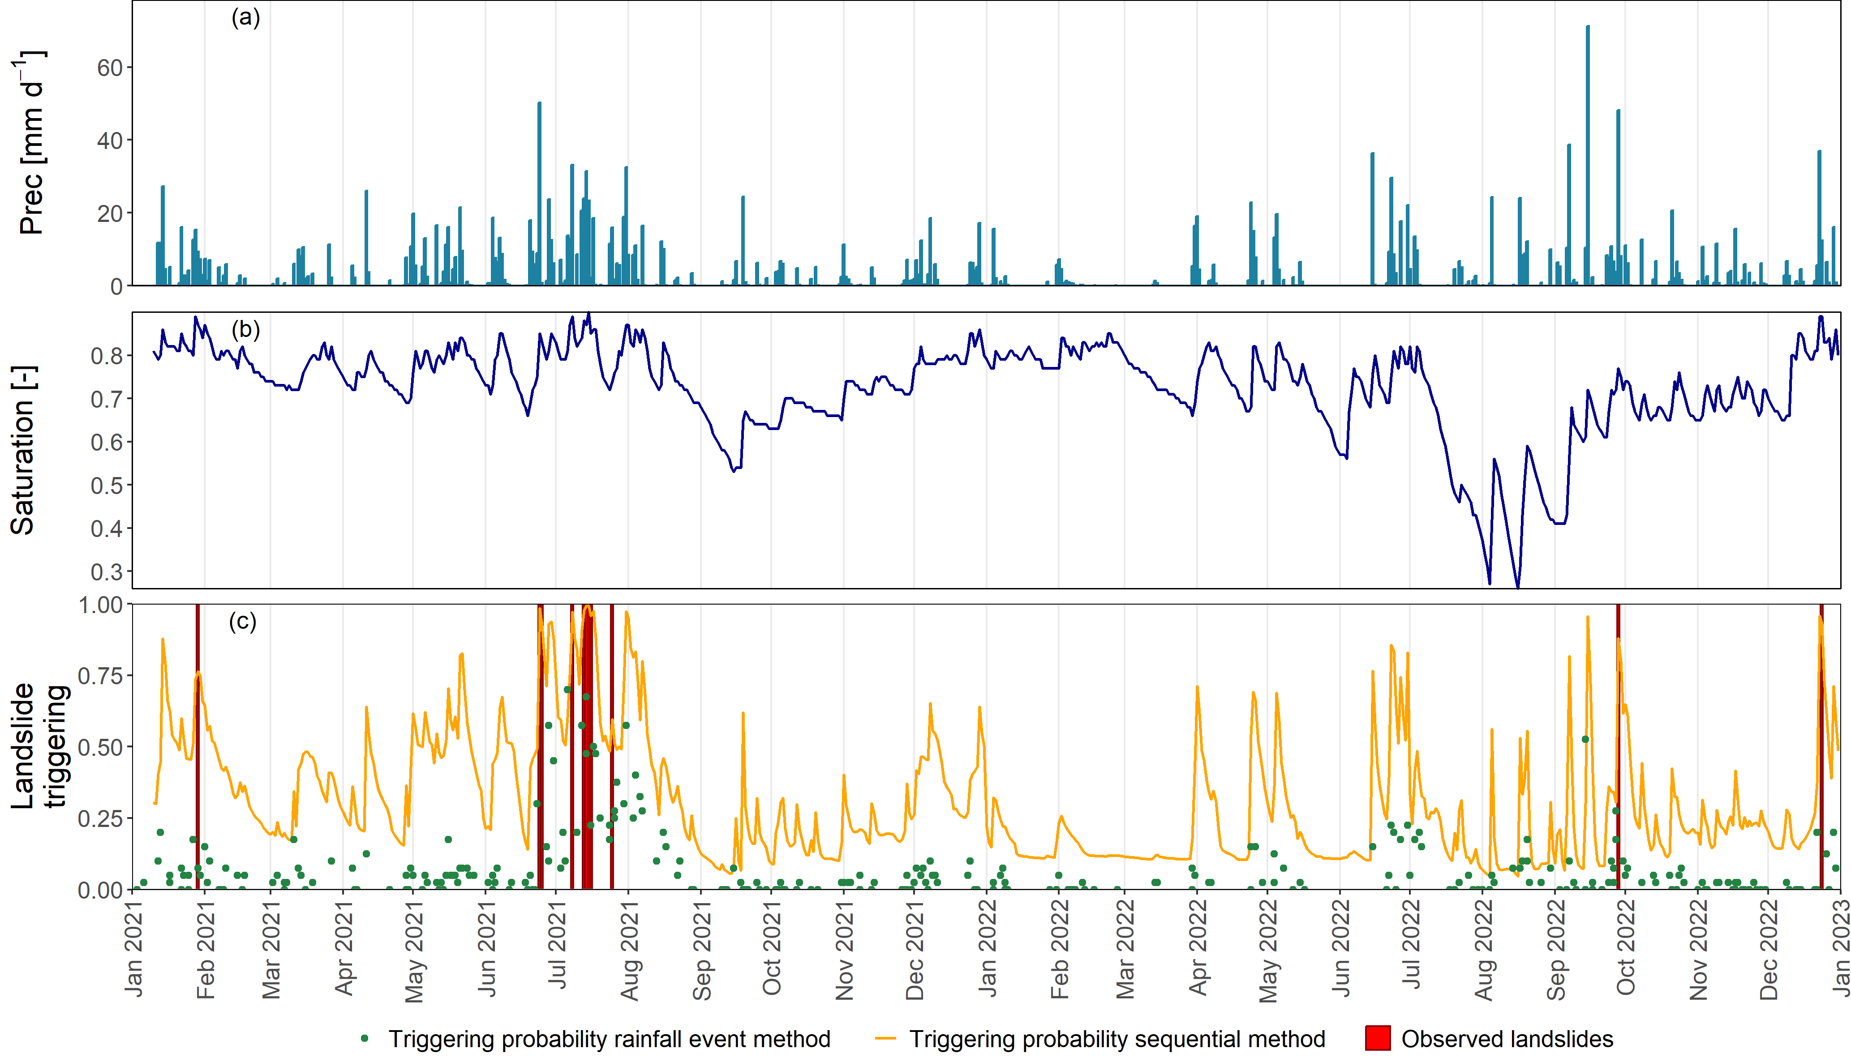The width and height of the screenshot is (1851, 1057).
Task: Click the panel label (a)
Action: click(x=245, y=17)
